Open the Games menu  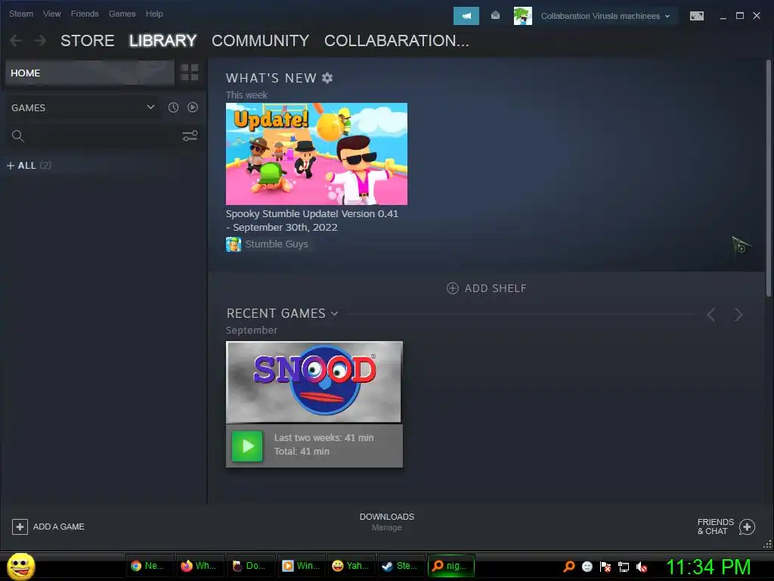coord(122,14)
